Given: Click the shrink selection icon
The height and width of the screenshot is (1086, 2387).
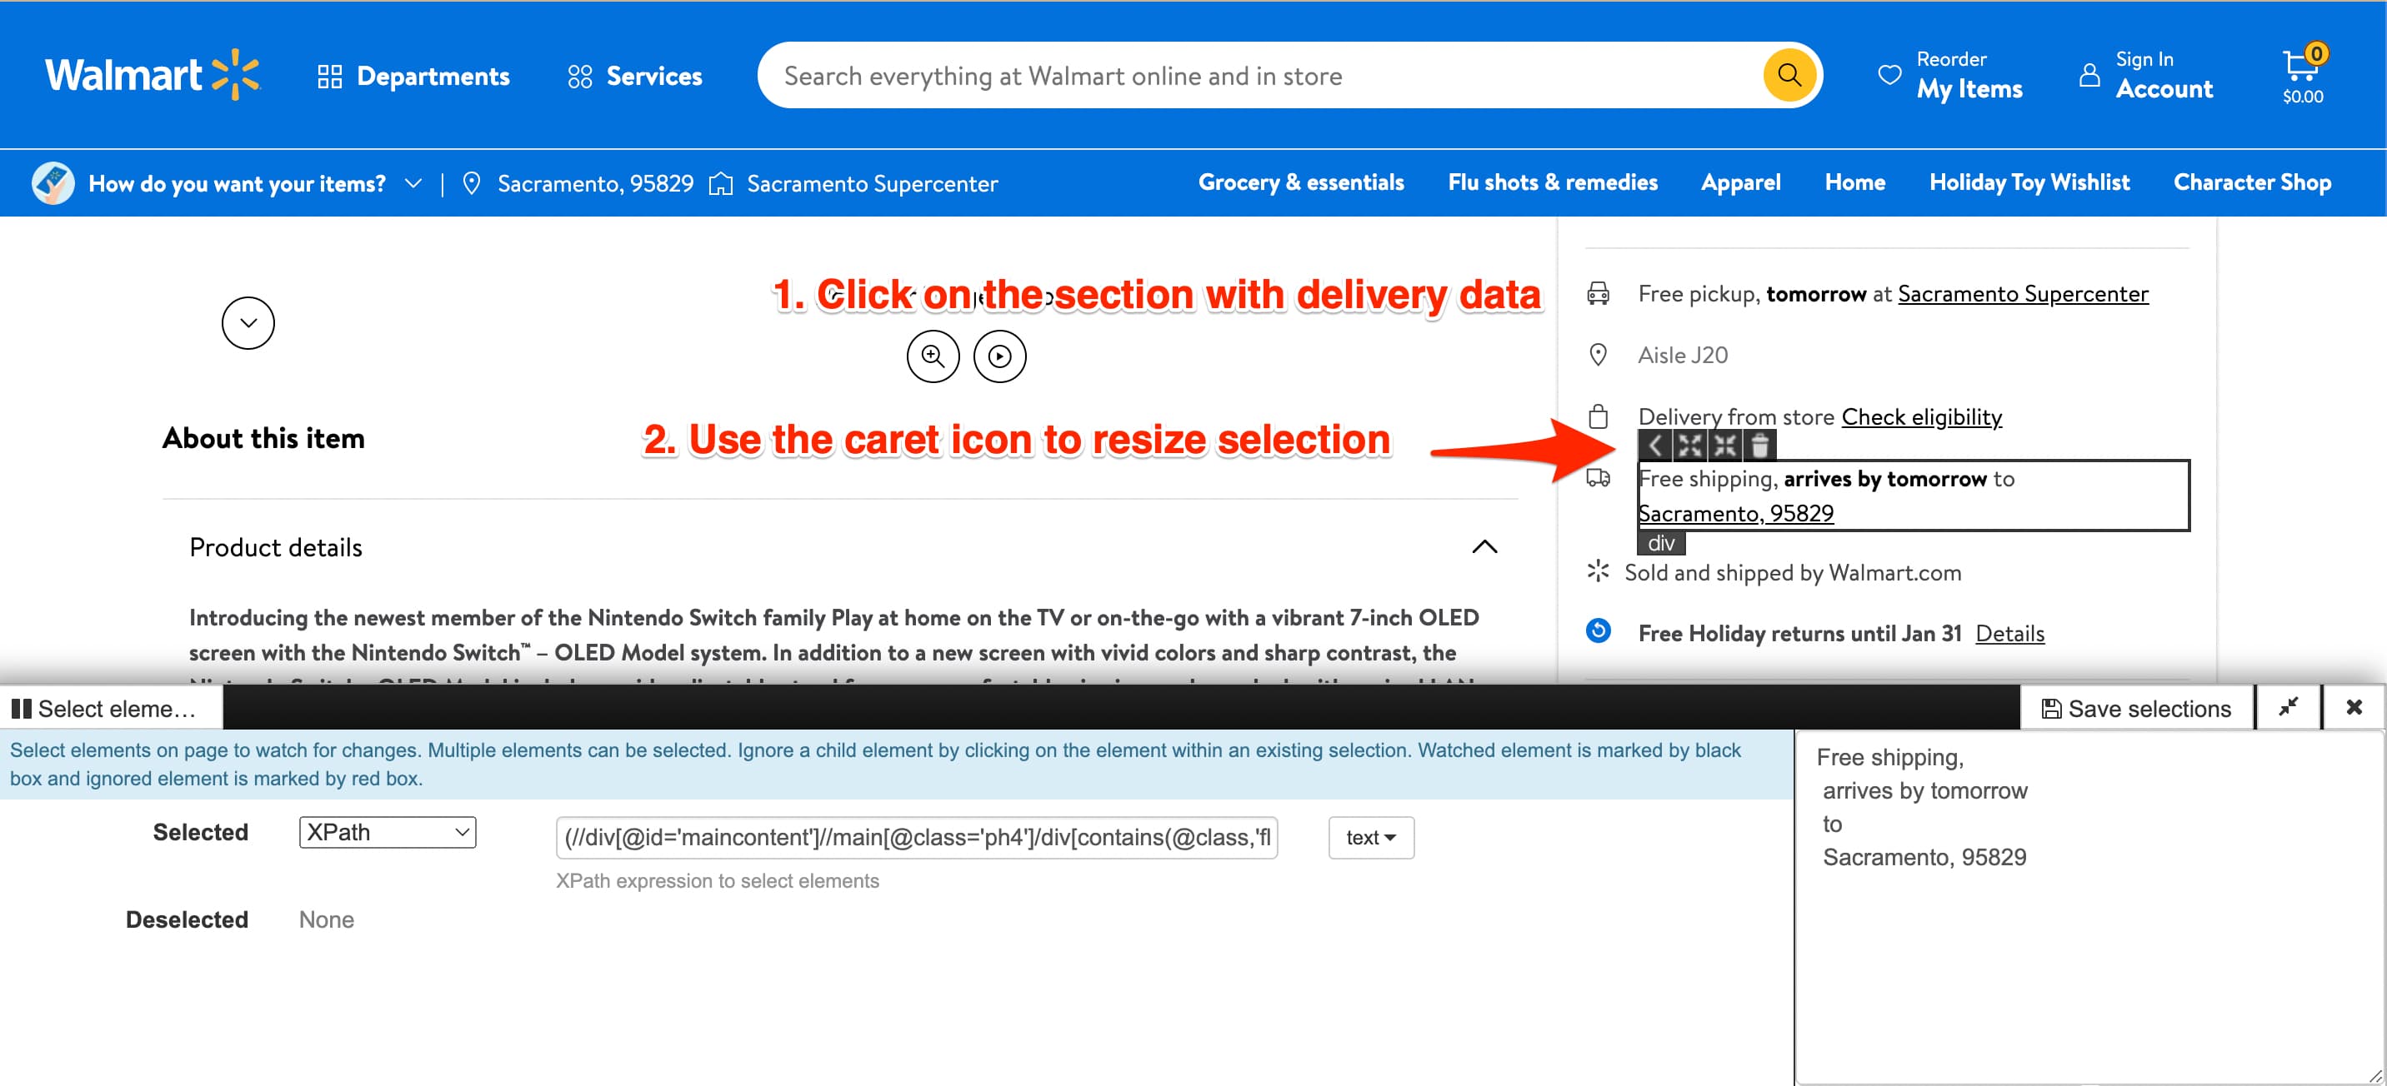Looking at the screenshot, I should click(1722, 446).
